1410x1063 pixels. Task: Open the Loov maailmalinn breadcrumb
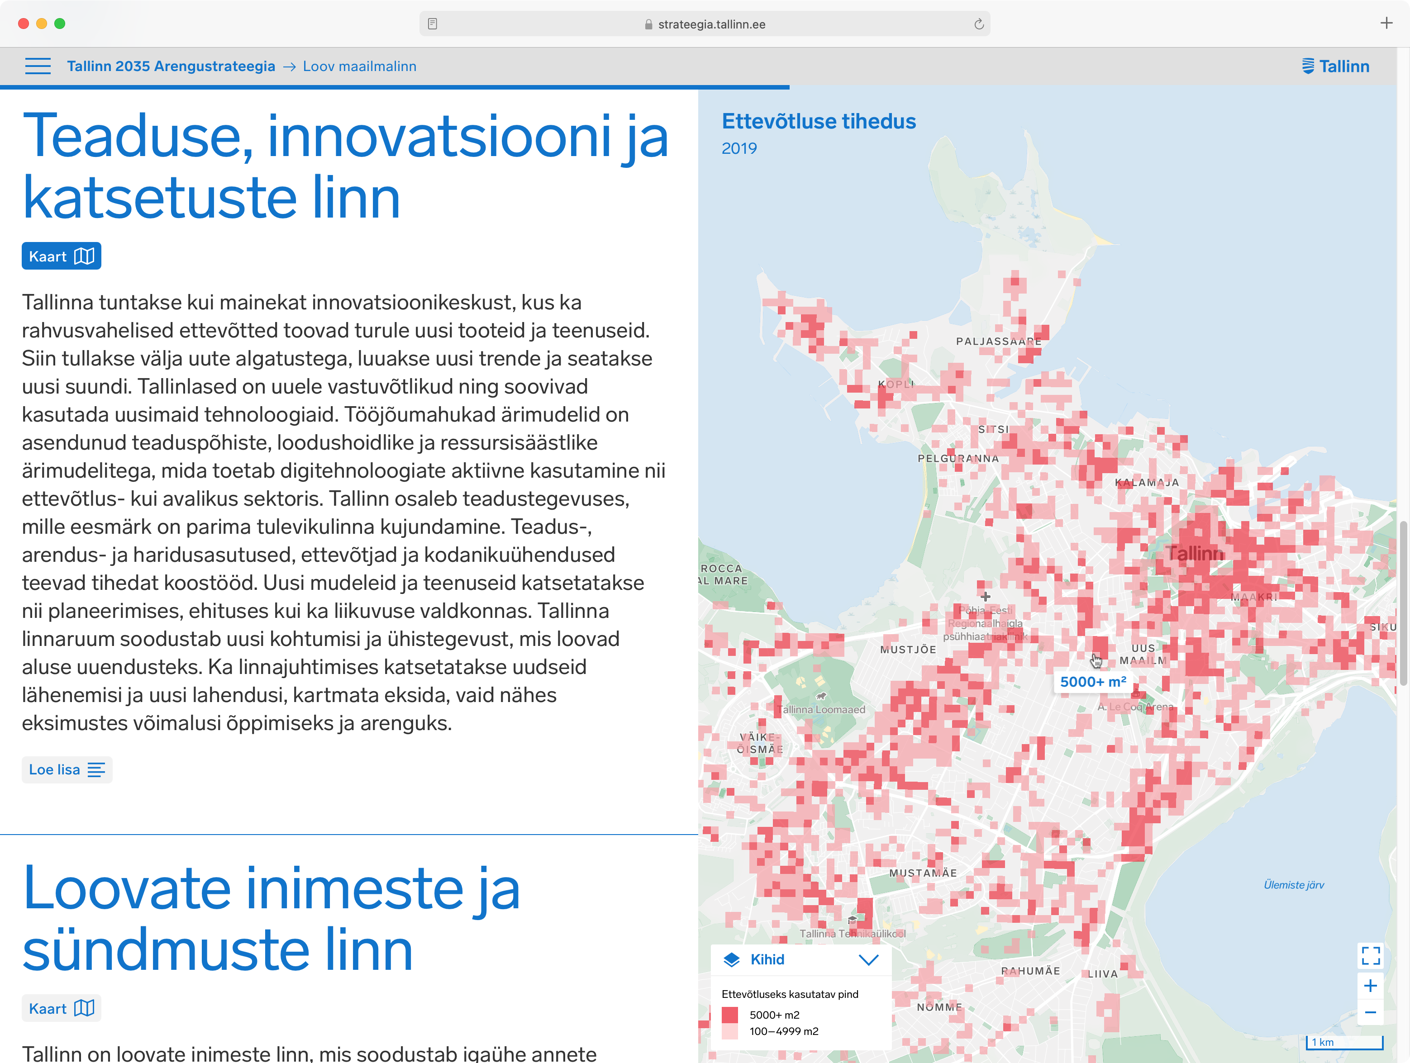[359, 66]
